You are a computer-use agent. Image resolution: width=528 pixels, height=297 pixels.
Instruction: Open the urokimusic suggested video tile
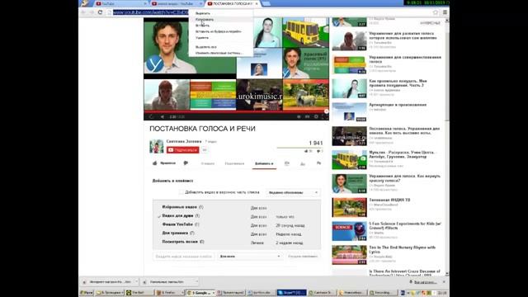tap(259, 95)
